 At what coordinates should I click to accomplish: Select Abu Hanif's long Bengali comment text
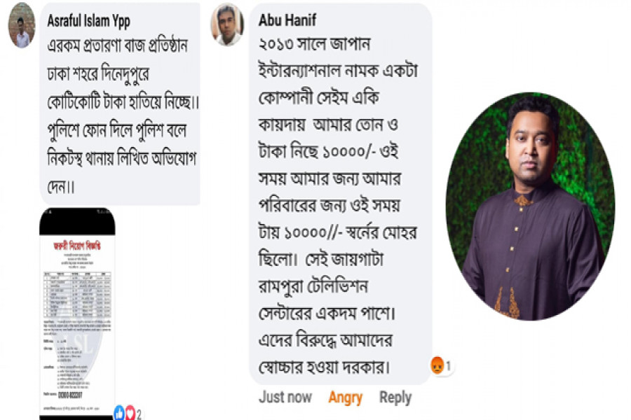[x=338, y=205]
